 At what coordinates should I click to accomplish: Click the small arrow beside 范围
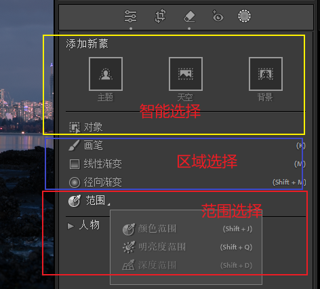[108, 204]
